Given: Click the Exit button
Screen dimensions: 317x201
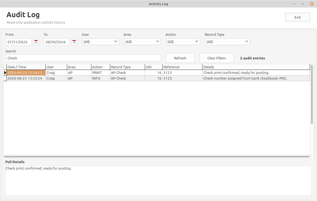Looking at the screenshot, I should 297,17.
